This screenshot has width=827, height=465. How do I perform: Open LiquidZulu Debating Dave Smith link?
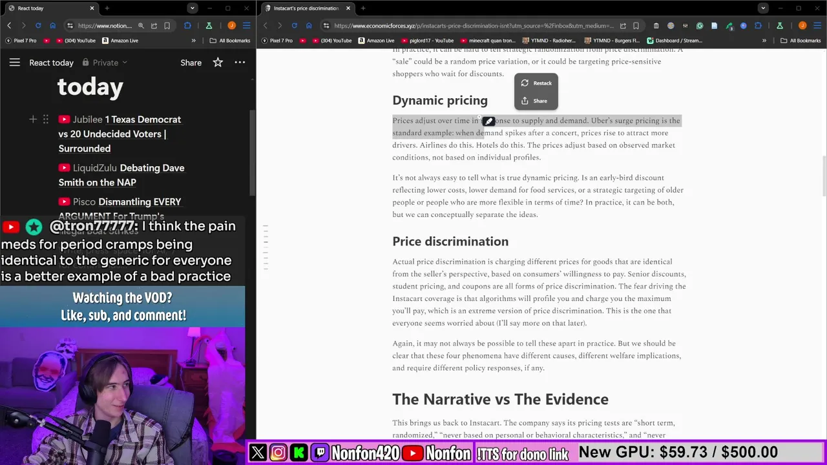121,175
